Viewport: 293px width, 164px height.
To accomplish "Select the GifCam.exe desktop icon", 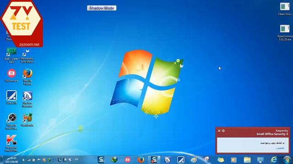I will 11,76.
